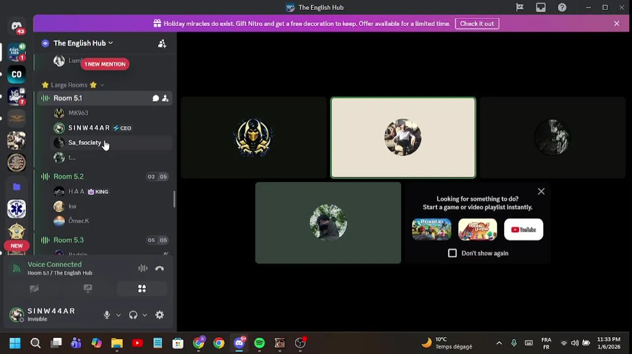Open the flag icon in title bar
This screenshot has width=632, height=354.
[x=520, y=7]
